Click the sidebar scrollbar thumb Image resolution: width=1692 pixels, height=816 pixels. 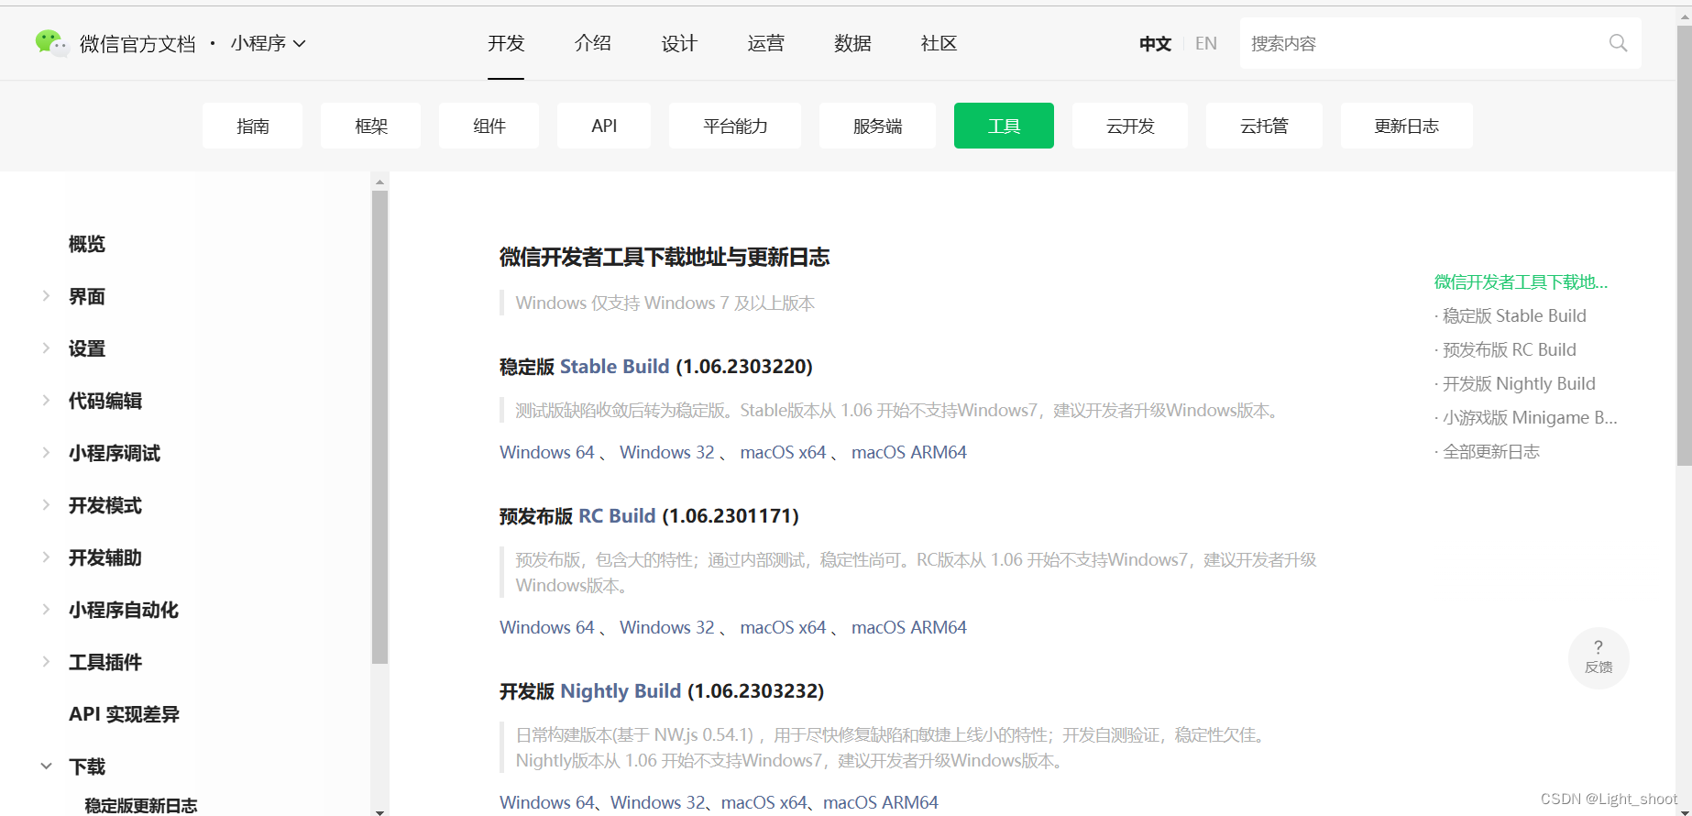coord(379,427)
